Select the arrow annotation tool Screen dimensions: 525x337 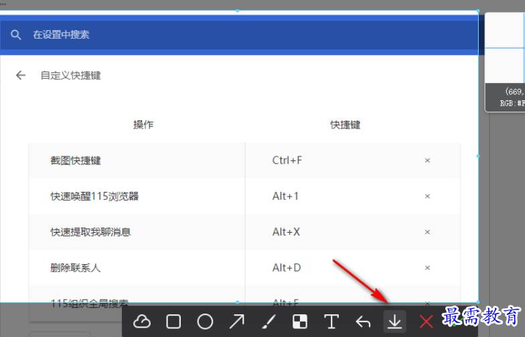click(x=237, y=322)
